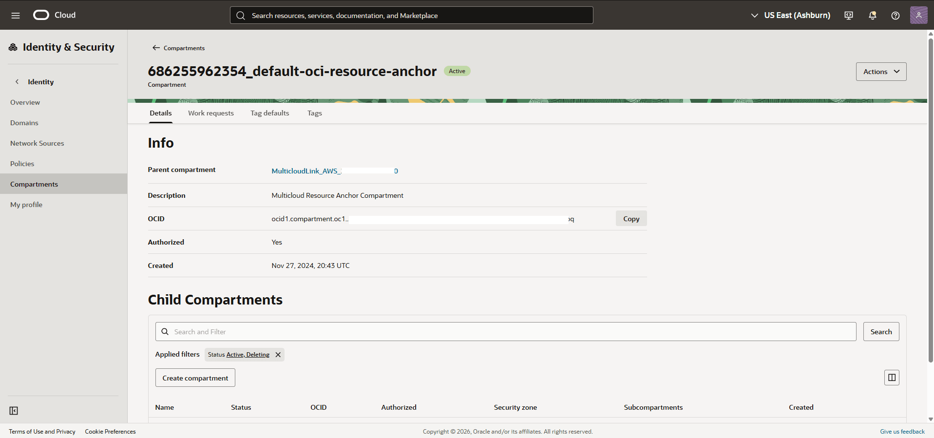Open the hamburger navigation menu
Screen dimensions: 934x438
click(16, 16)
